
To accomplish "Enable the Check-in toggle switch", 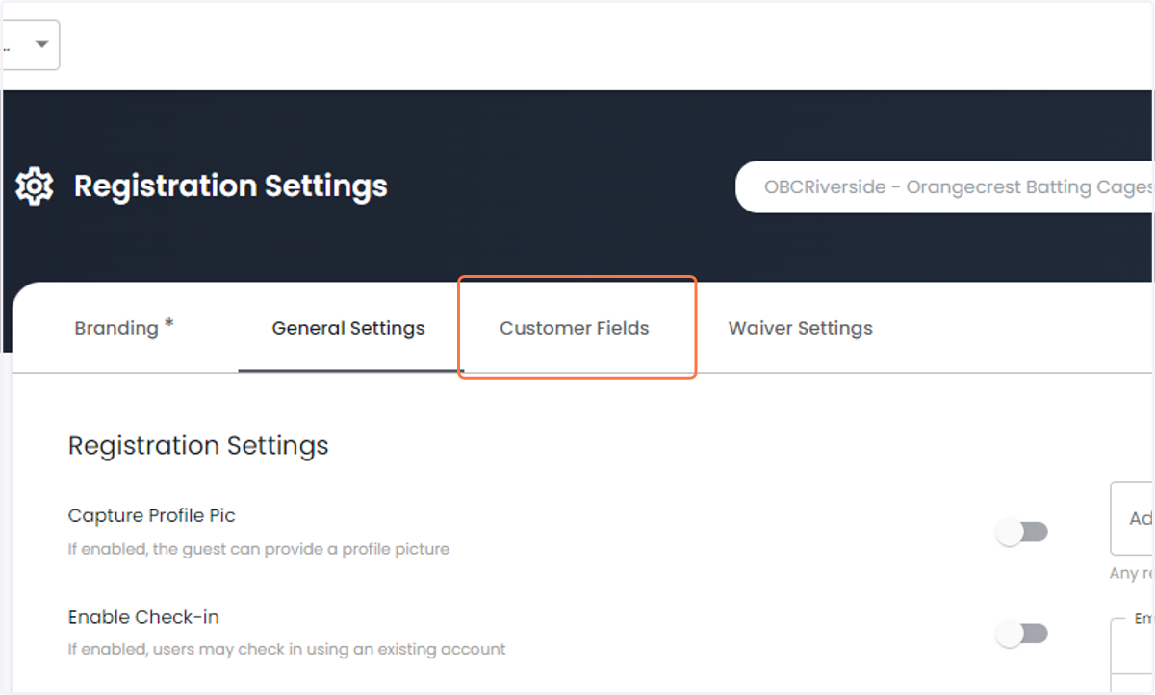I will (x=1022, y=633).
